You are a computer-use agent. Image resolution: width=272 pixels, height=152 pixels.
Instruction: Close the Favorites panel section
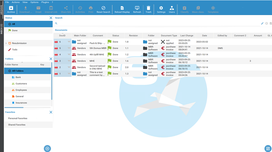(x=51, y=112)
